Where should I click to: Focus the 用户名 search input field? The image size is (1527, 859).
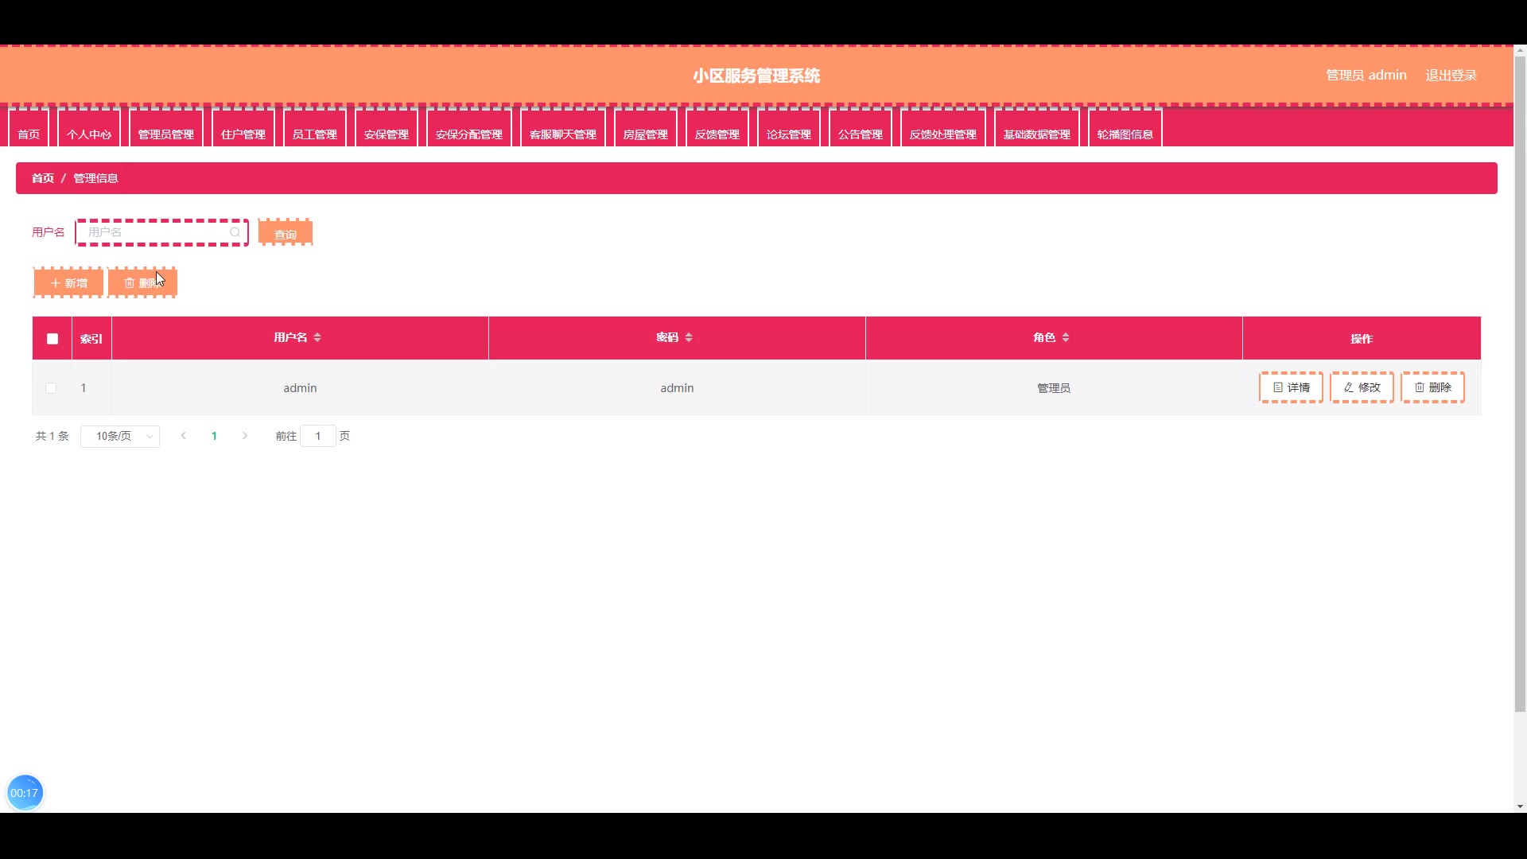coord(161,232)
